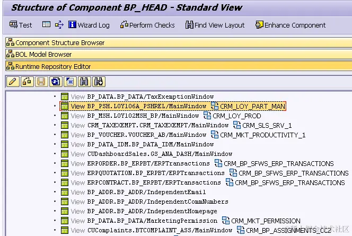
Task: Click the table layout icon beside Test
Action: tap(46, 24)
